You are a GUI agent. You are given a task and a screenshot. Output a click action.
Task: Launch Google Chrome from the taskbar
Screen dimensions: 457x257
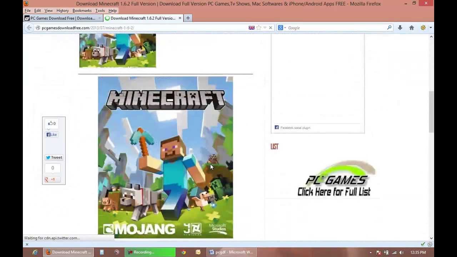click(184, 252)
